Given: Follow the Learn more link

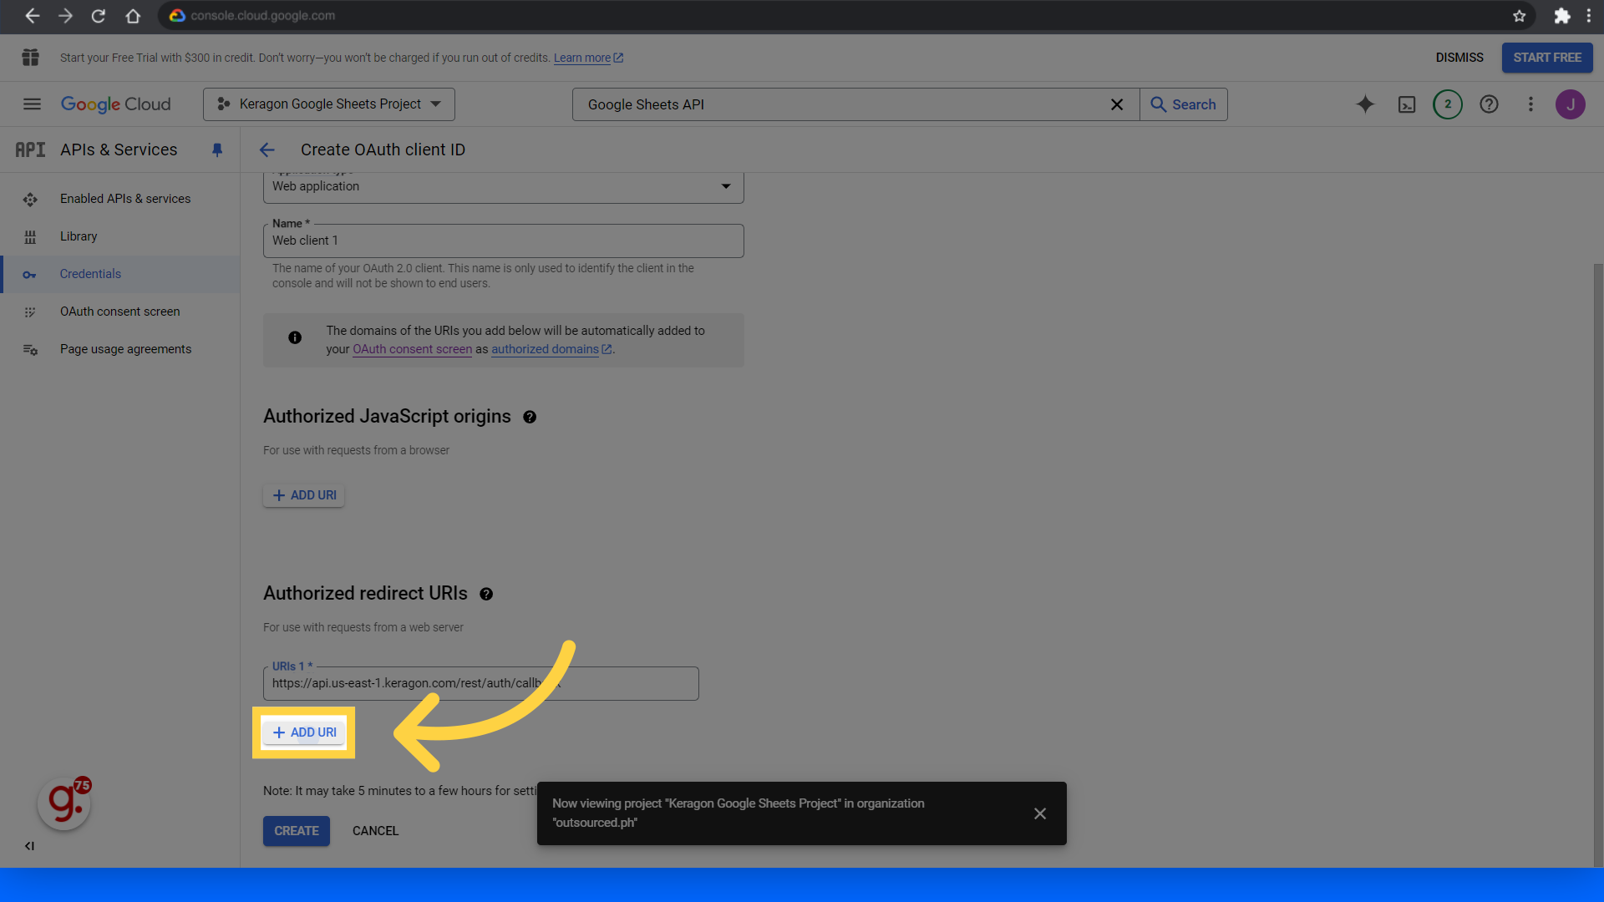Looking at the screenshot, I should click(x=588, y=58).
